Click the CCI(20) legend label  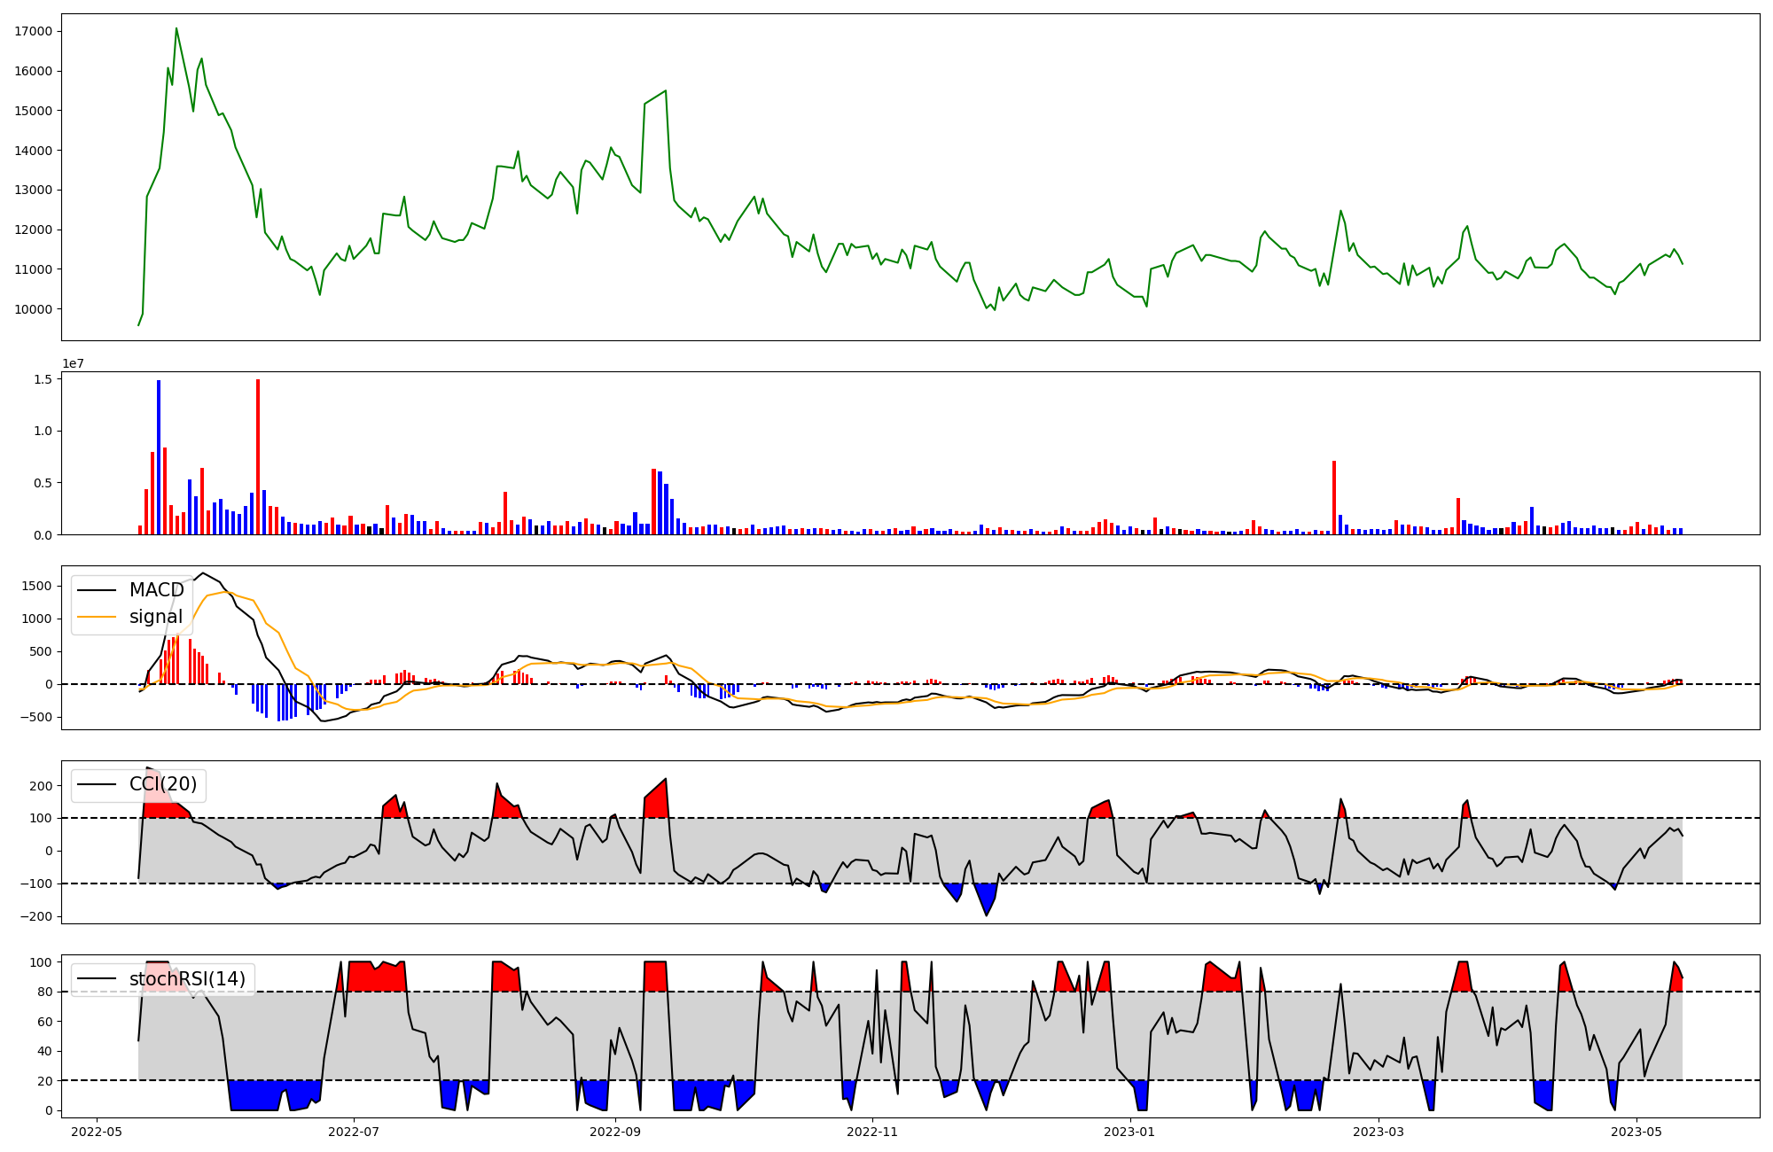pyautogui.click(x=163, y=784)
